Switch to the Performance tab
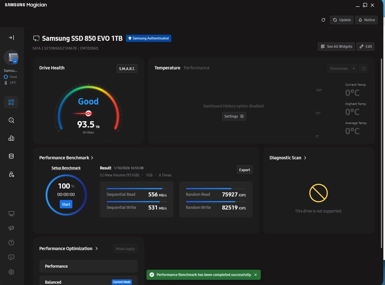385x285 pixels. tap(197, 68)
